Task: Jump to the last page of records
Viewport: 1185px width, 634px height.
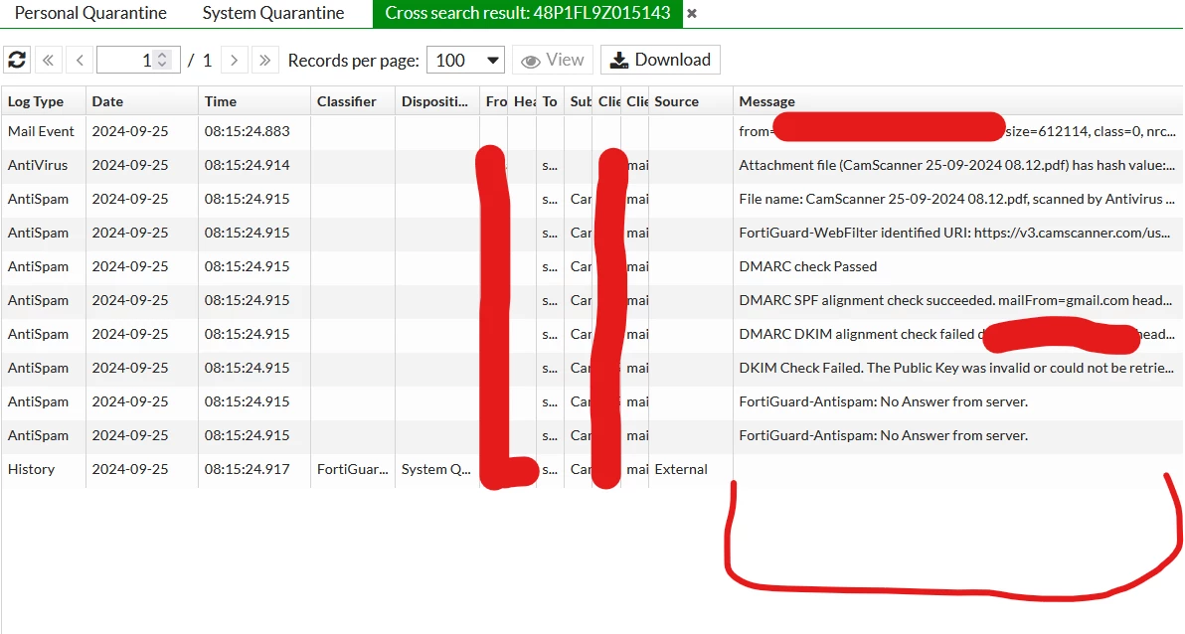Action: coord(264,60)
